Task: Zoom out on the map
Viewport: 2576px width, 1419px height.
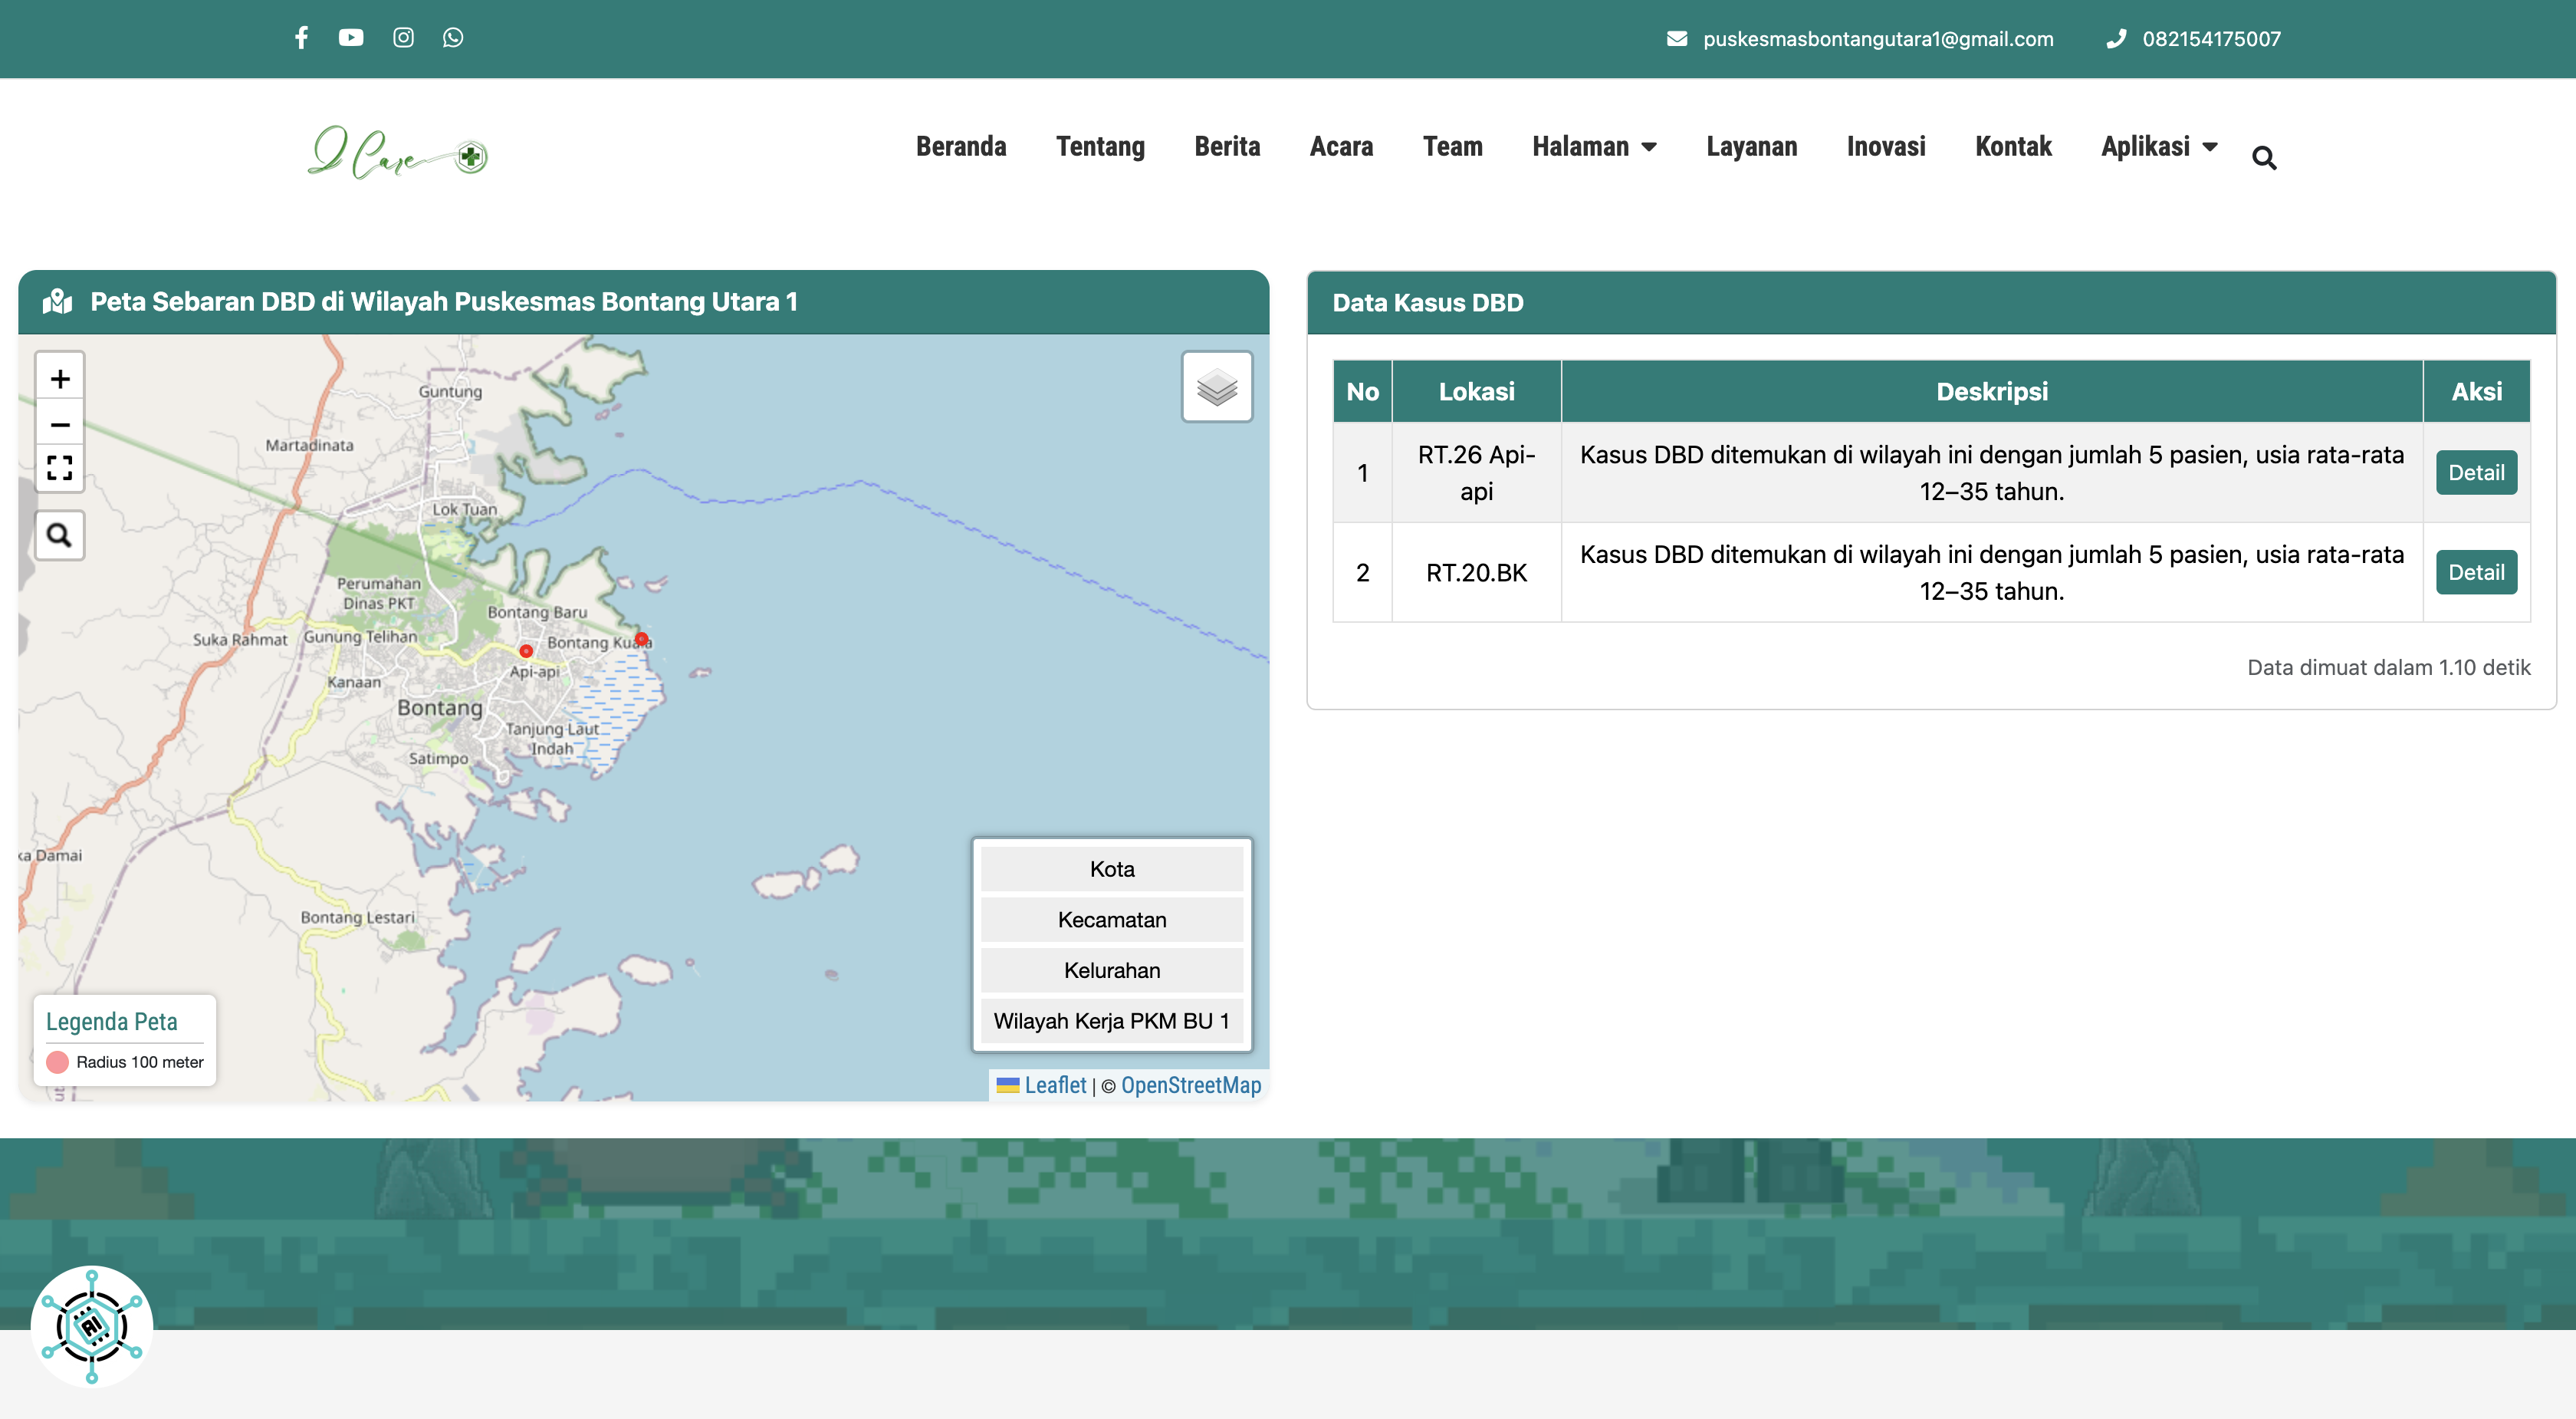Action: pyautogui.click(x=60, y=424)
